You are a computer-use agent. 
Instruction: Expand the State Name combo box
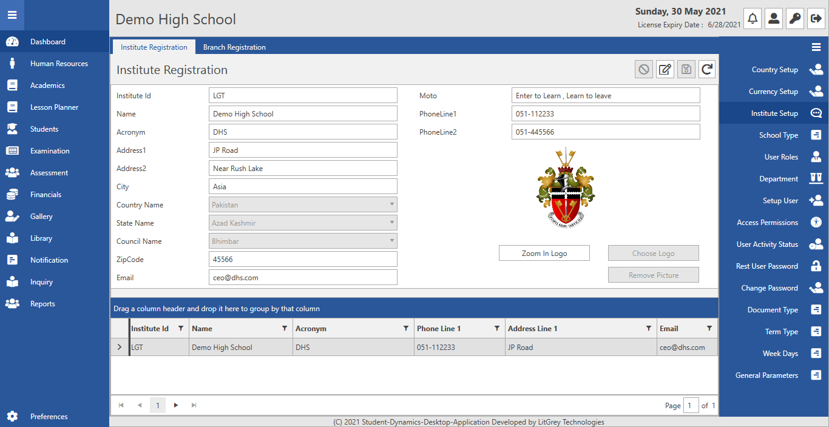(303, 223)
